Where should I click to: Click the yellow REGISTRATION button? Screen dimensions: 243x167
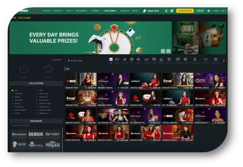point(185,11)
